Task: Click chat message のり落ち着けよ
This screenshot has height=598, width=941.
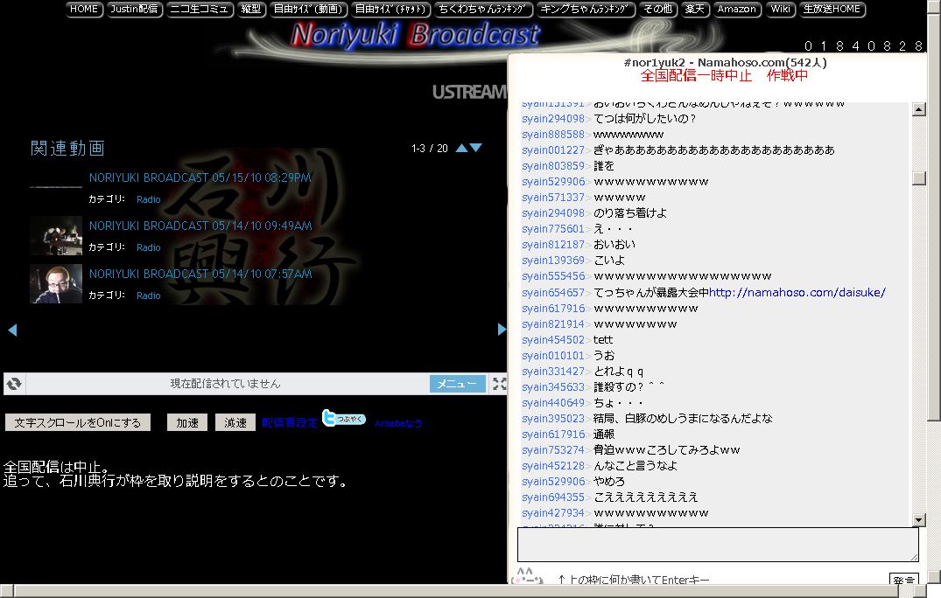Action: (630, 212)
